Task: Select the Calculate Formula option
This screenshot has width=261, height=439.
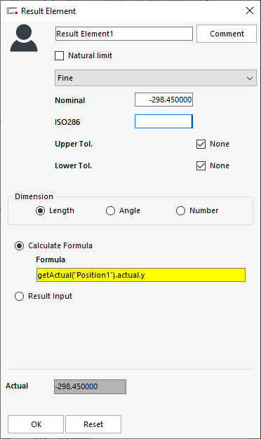Action: (19, 246)
